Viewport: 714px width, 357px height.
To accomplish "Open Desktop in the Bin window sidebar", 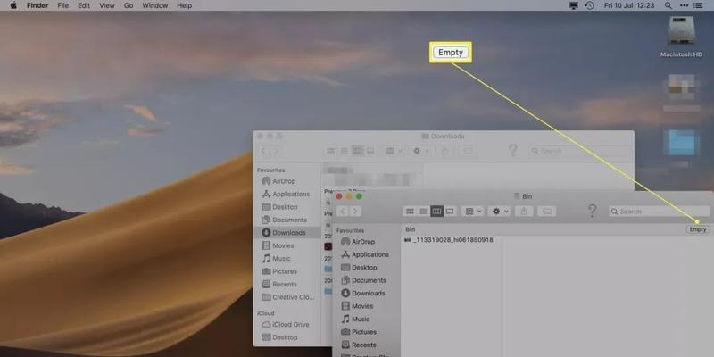I will coord(358,267).
